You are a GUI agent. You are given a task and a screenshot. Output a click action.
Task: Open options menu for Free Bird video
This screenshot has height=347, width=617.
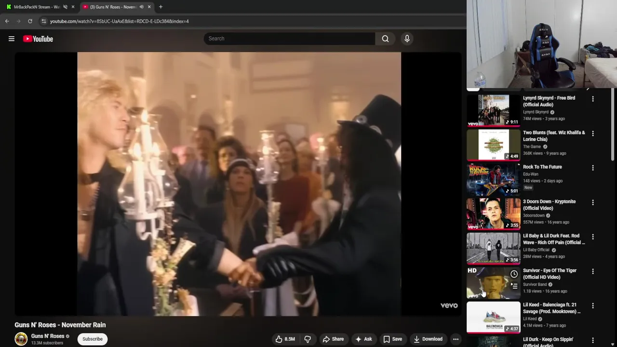pos(593,99)
